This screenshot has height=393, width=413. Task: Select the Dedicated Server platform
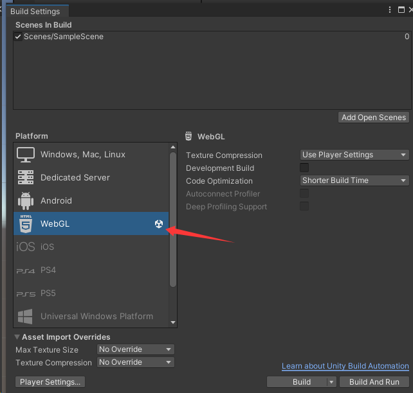(x=91, y=177)
